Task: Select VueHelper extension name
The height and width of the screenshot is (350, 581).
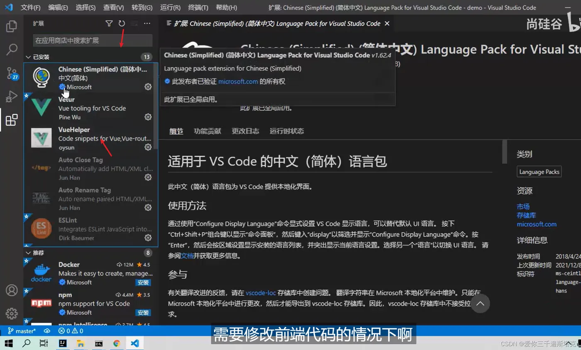Action: point(74,129)
